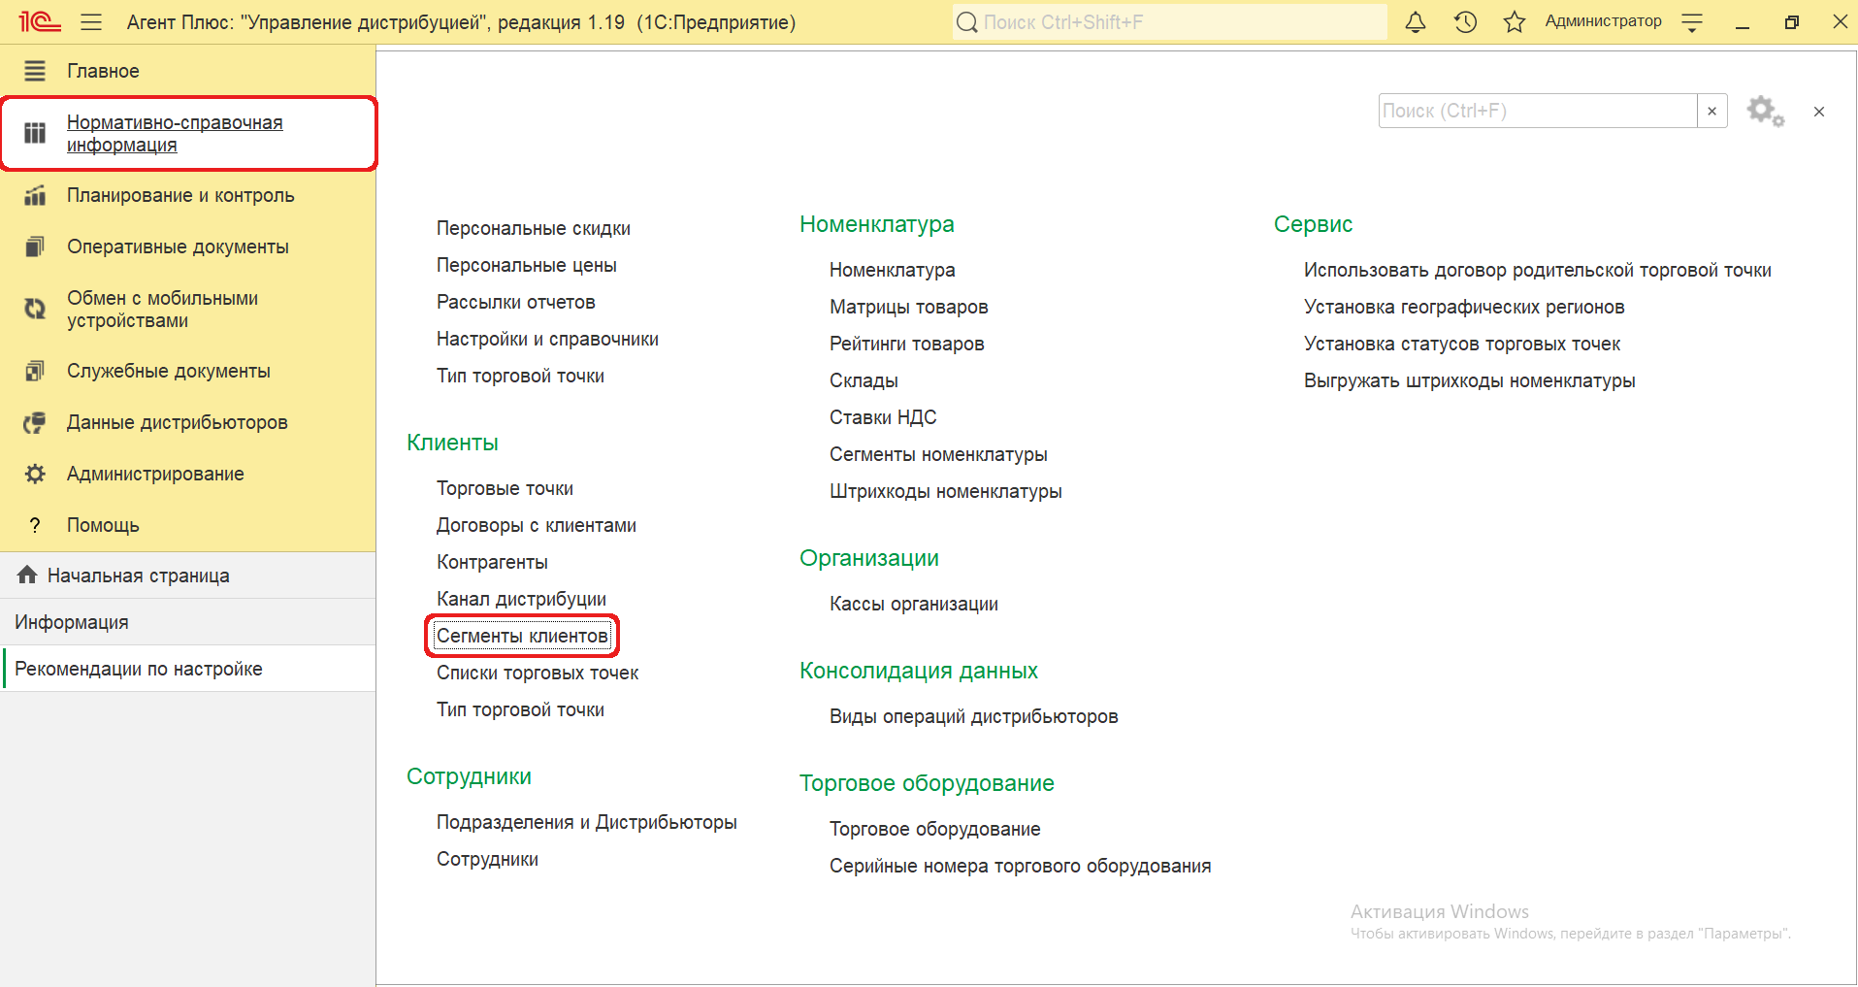Image resolution: width=1858 pixels, height=987 pixels.
Task: Close the section menu panel
Action: click(1819, 112)
